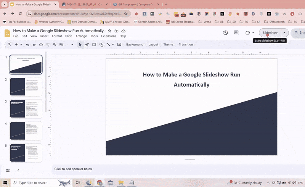Collapse the filmstrip panel arrow
Image resolution: width=305 pixels, height=187 pixels.
click(18, 170)
